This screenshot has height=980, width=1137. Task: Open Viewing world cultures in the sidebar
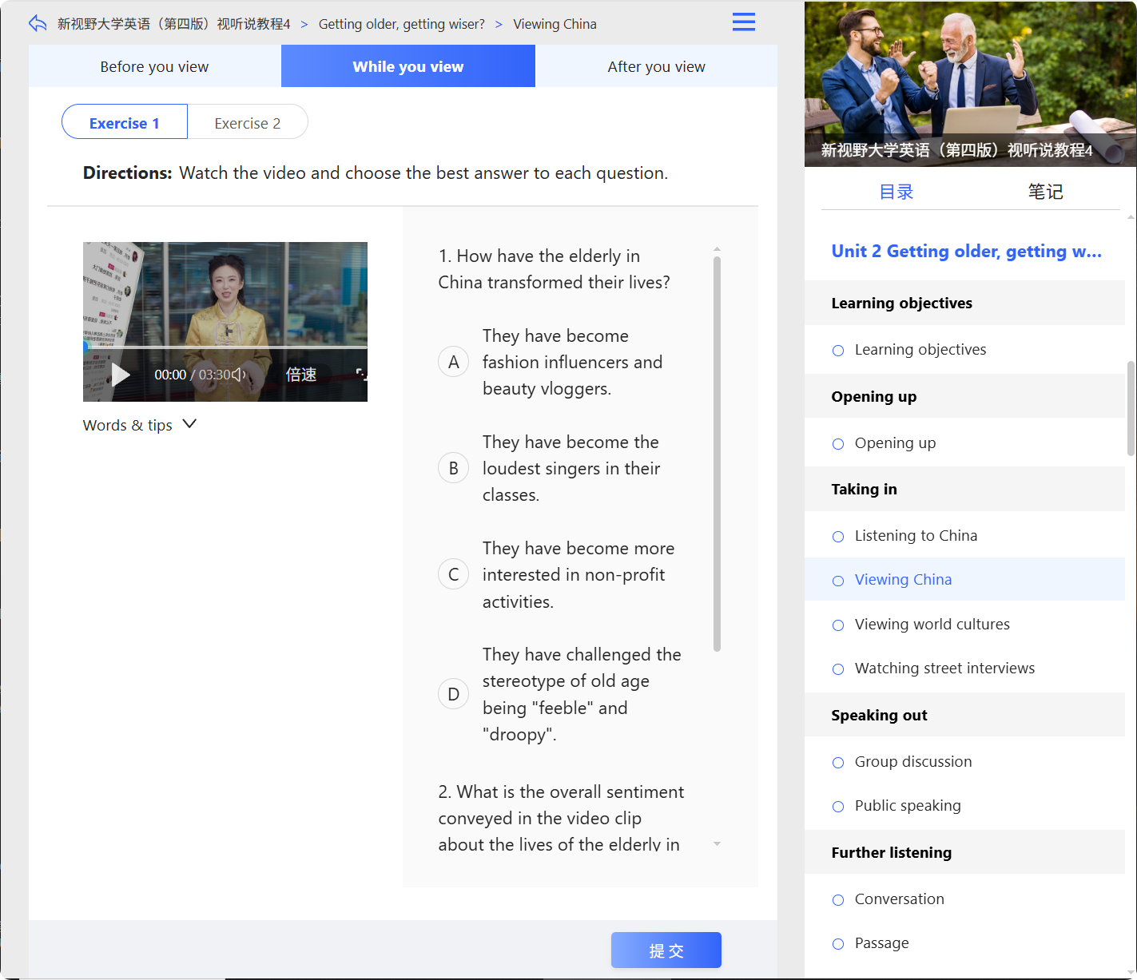tap(932, 624)
